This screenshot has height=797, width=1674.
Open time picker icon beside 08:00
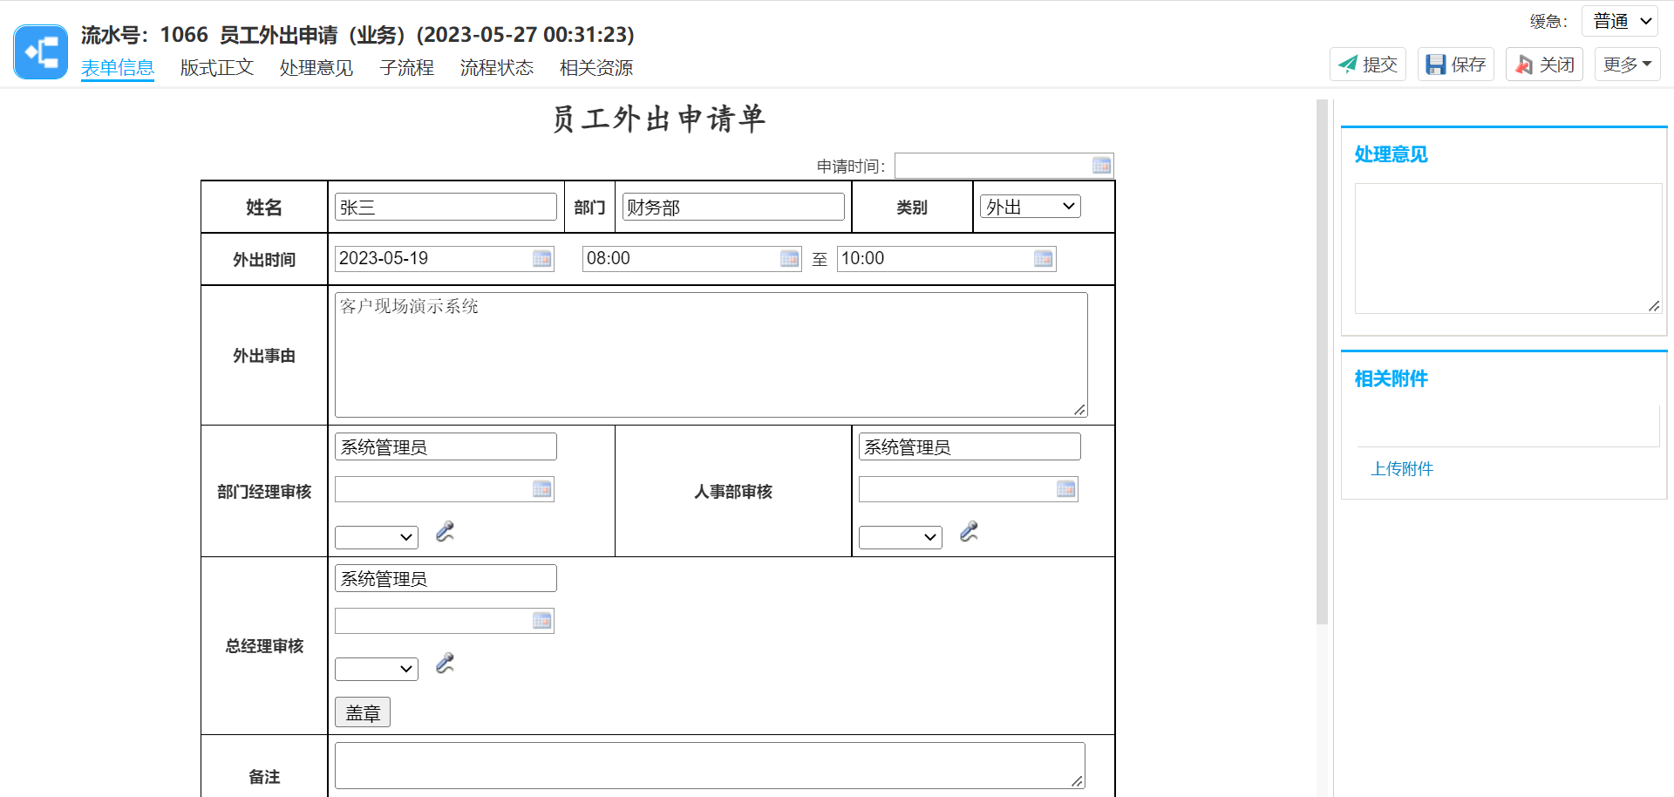pyautogui.click(x=790, y=259)
